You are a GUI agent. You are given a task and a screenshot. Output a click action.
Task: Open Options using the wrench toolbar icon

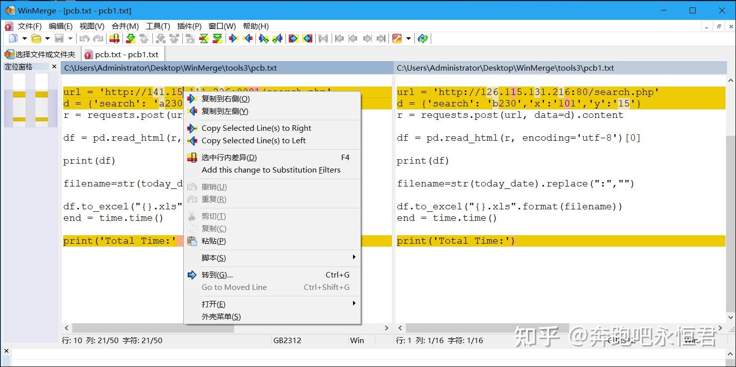pyautogui.click(x=397, y=38)
